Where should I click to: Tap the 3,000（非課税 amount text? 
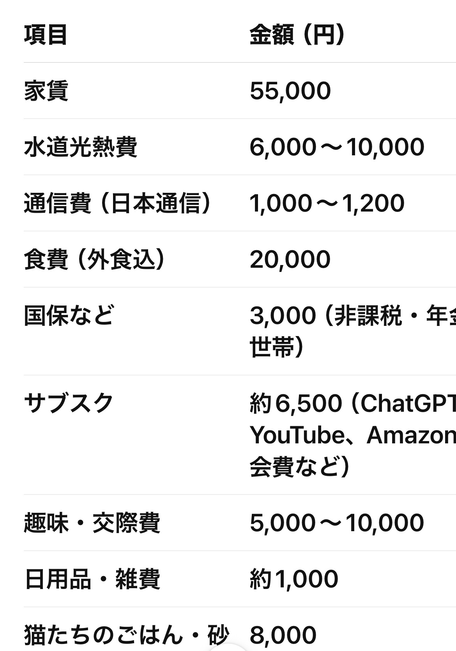[325, 315]
